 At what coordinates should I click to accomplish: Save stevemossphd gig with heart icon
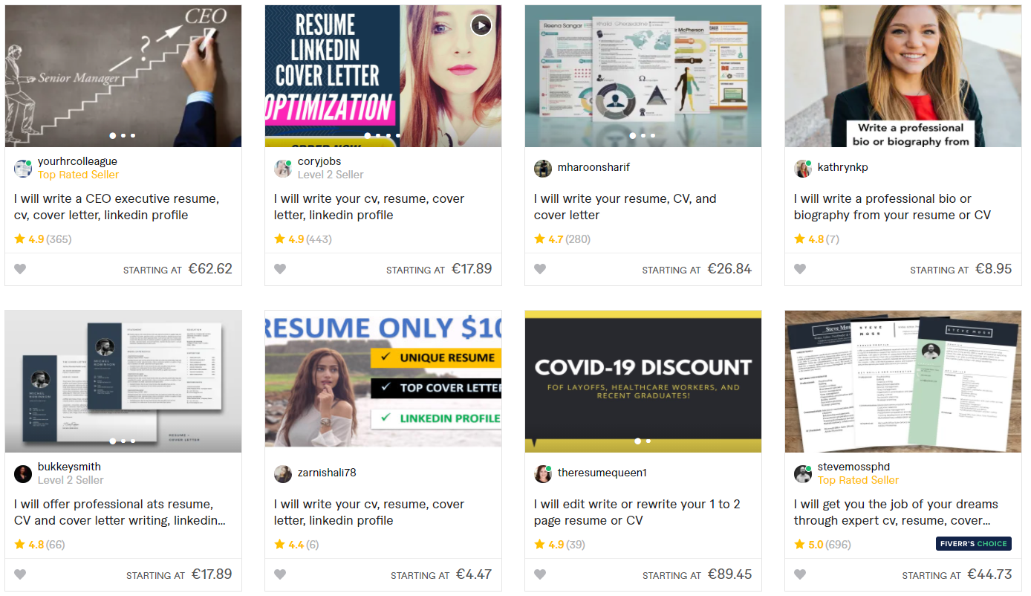coord(800,574)
